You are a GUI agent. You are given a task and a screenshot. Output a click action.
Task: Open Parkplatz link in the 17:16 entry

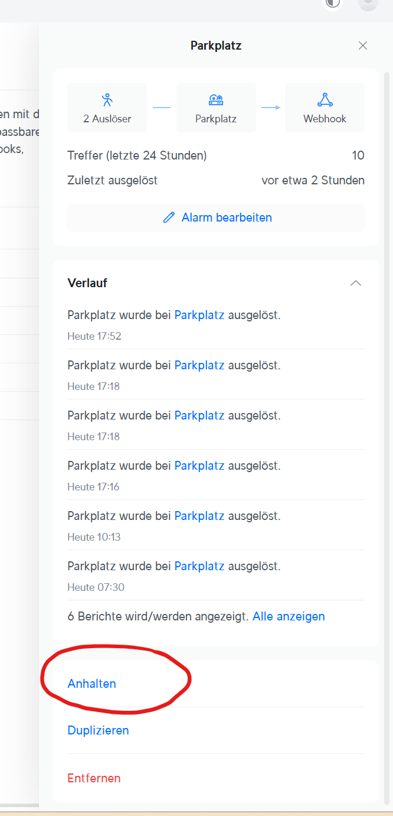point(199,466)
